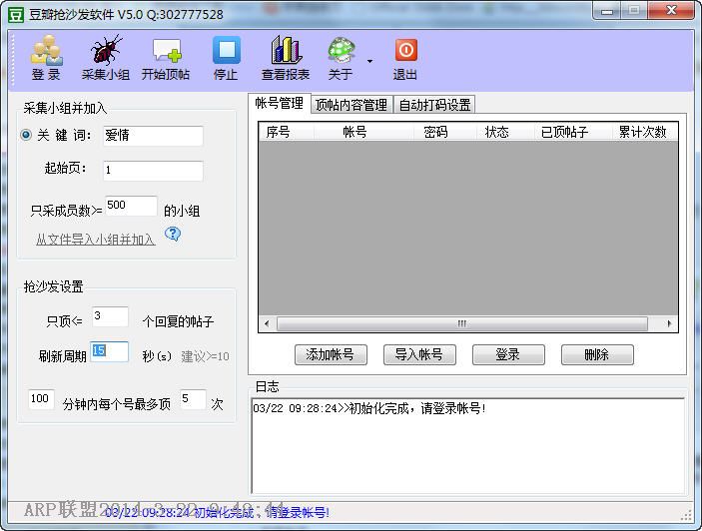The height and width of the screenshot is (531, 702).
Task: Switch to the 帐号管理 tab
Action: click(280, 104)
